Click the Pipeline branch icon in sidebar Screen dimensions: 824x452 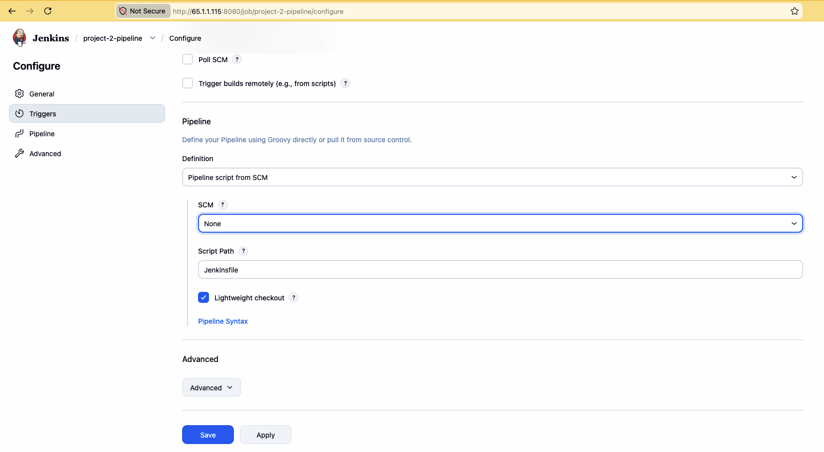point(19,133)
